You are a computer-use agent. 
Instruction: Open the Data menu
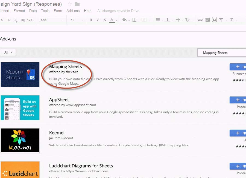33,11
